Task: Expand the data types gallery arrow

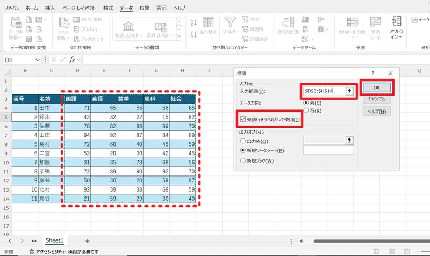Action: (x=179, y=36)
